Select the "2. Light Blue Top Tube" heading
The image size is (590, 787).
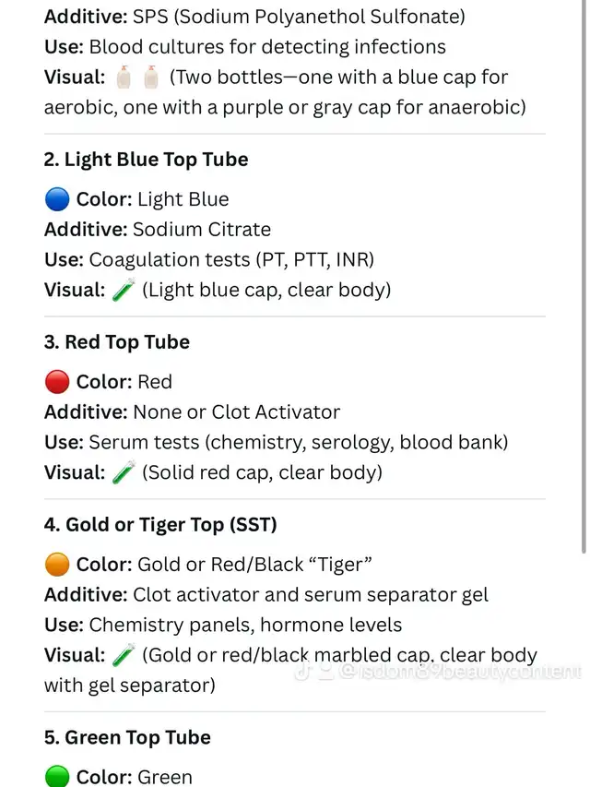[146, 160]
